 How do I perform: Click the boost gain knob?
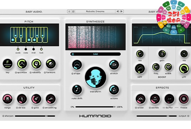click(x=162, y=54)
